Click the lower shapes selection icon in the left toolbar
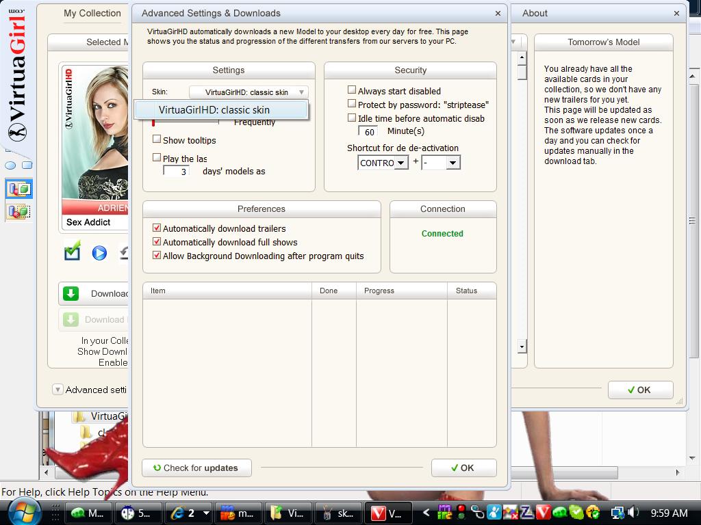 point(18,211)
